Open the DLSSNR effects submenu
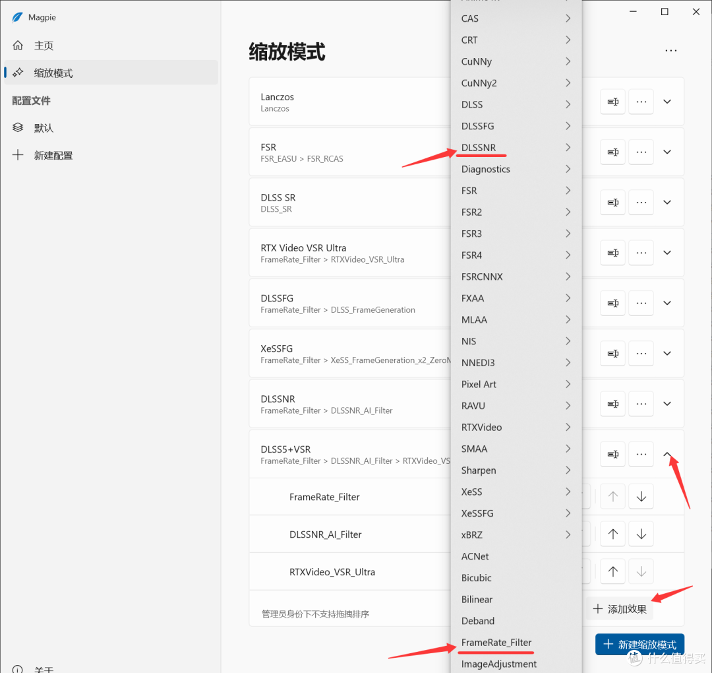 pyautogui.click(x=516, y=148)
